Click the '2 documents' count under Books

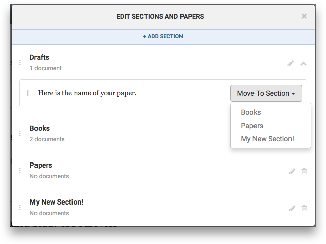coord(47,139)
